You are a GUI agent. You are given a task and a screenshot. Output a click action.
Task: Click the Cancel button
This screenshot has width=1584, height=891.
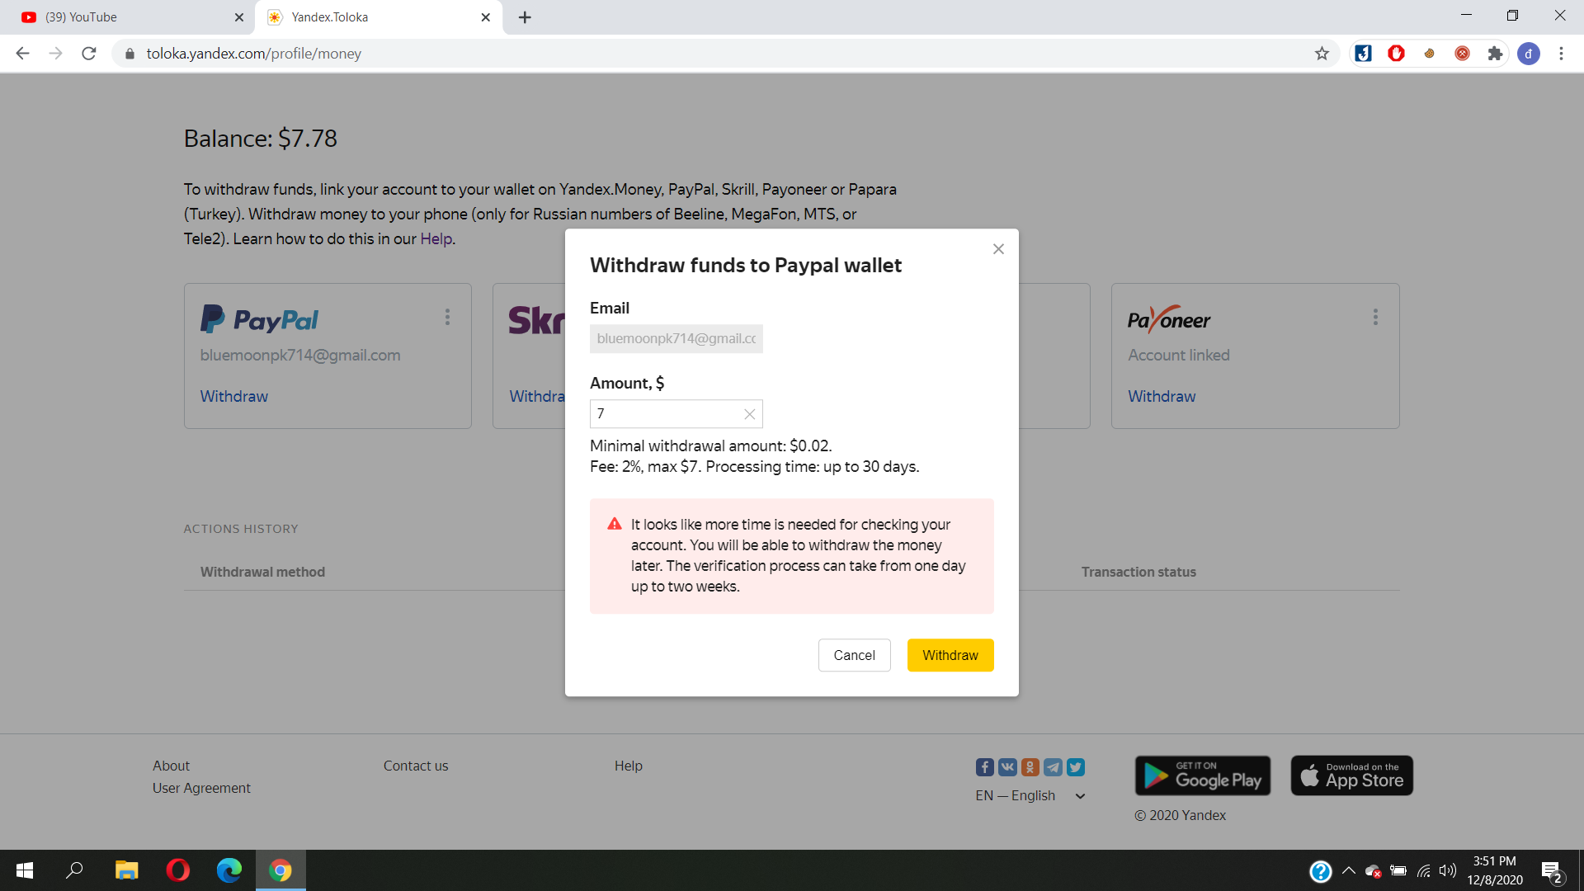coord(854,655)
